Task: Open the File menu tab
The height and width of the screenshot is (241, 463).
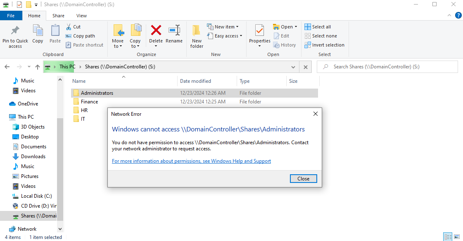Action: (x=11, y=16)
